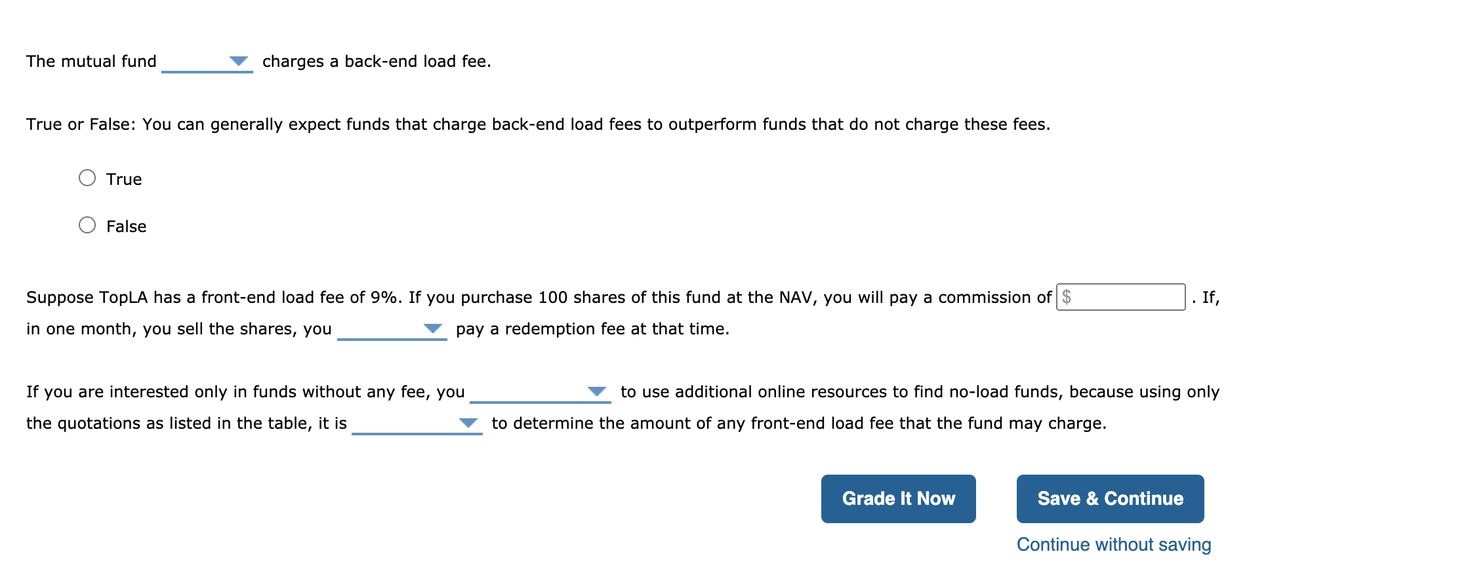Click the Grade It Now button
The width and height of the screenshot is (1472, 573).
[898, 498]
